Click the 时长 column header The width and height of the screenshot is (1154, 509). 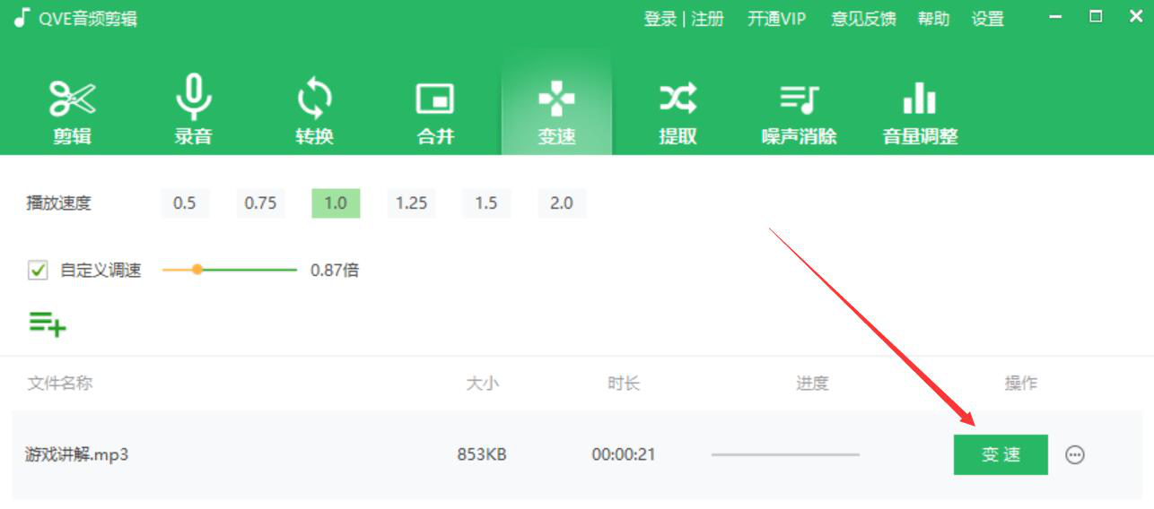(x=624, y=383)
